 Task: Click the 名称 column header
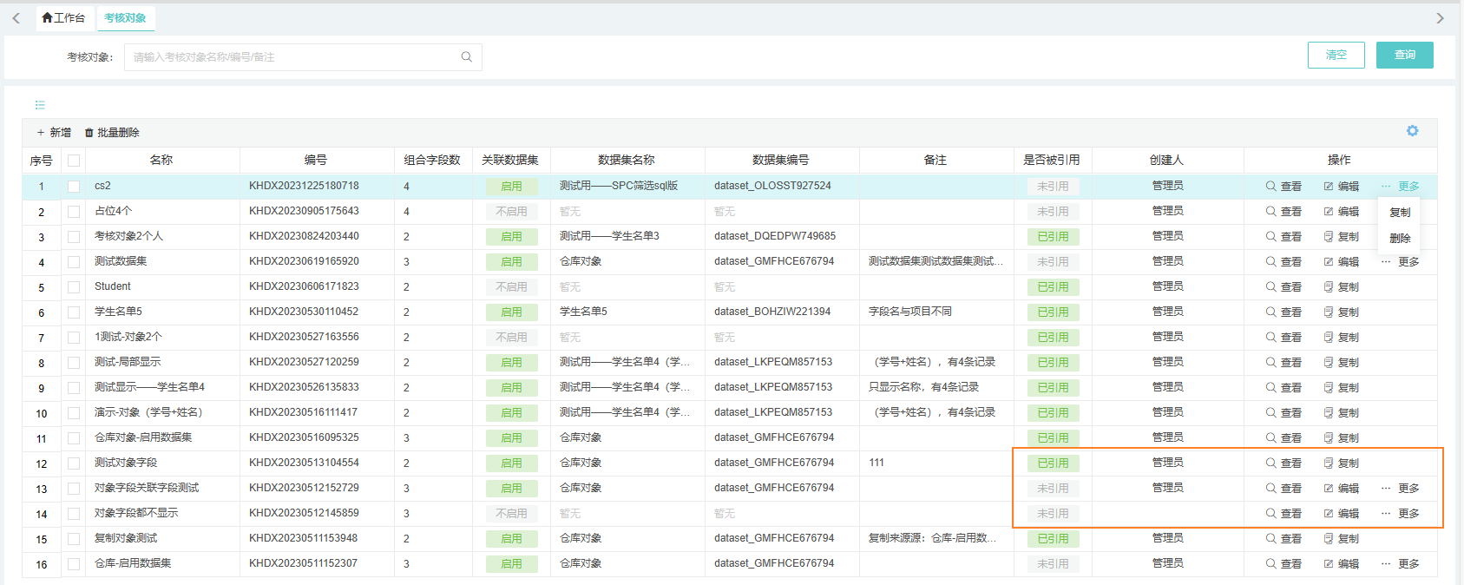161,161
